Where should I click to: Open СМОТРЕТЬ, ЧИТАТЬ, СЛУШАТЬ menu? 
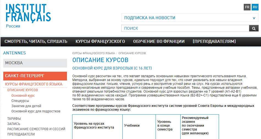point(36,41)
